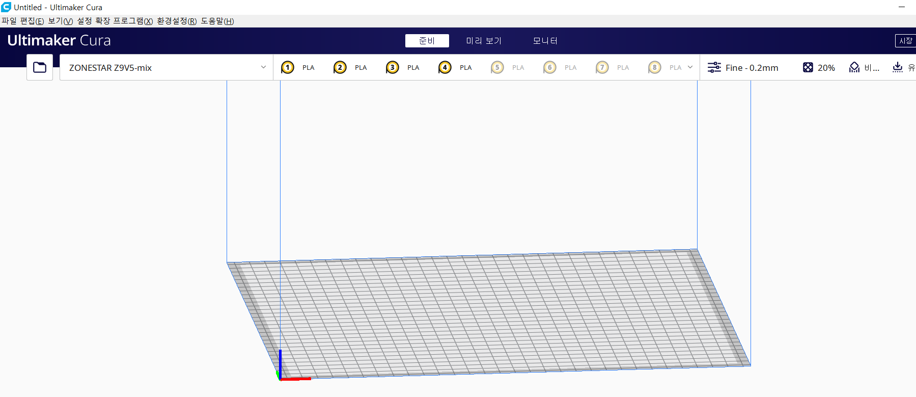This screenshot has width=916, height=397.
Task: Click the Ultimaker Cura logo
Action: point(59,40)
